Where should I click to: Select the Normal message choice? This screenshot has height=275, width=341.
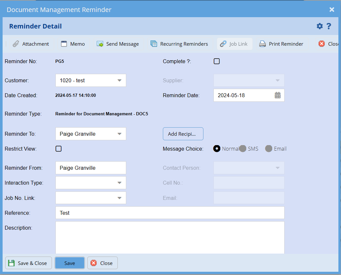(216, 149)
